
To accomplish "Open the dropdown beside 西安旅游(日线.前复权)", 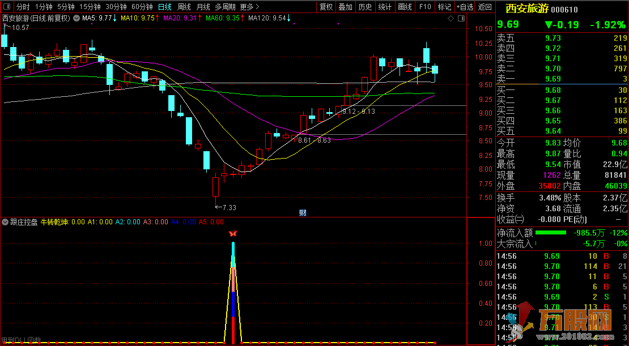I will [x=76, y=18].
